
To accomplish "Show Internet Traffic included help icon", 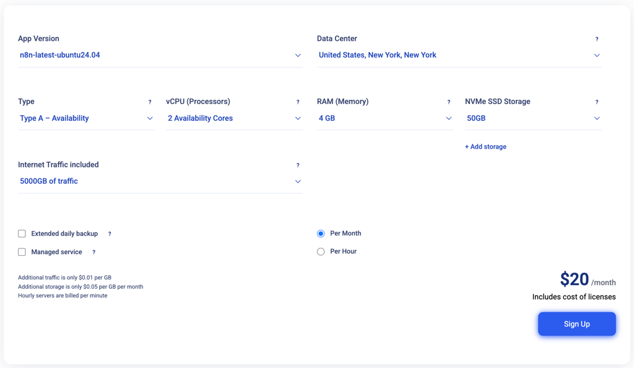I will pos(298,165).
